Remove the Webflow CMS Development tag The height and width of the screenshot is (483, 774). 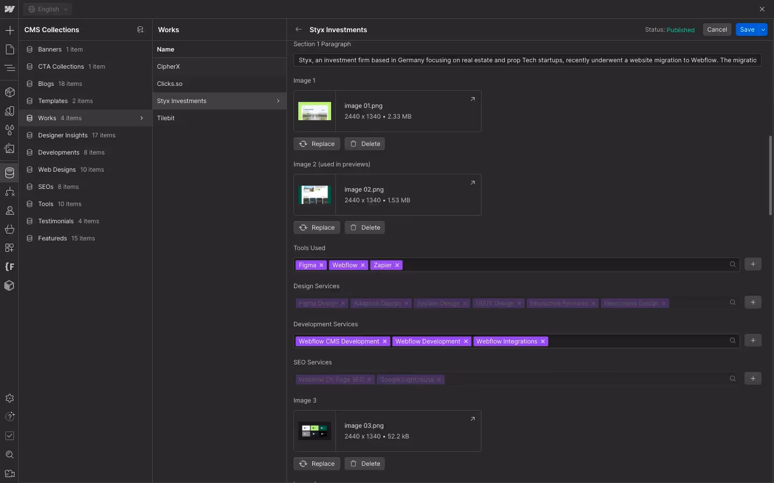[x=386, y=341]
